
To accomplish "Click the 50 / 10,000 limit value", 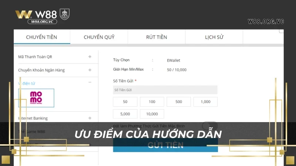I will (177, 70).
